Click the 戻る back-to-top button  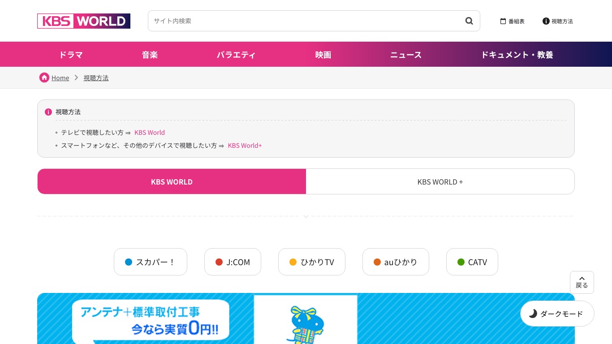tap(582, 282)
